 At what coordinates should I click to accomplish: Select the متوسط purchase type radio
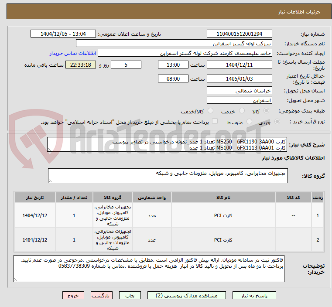pyautogui.click(x=250, y=121)
